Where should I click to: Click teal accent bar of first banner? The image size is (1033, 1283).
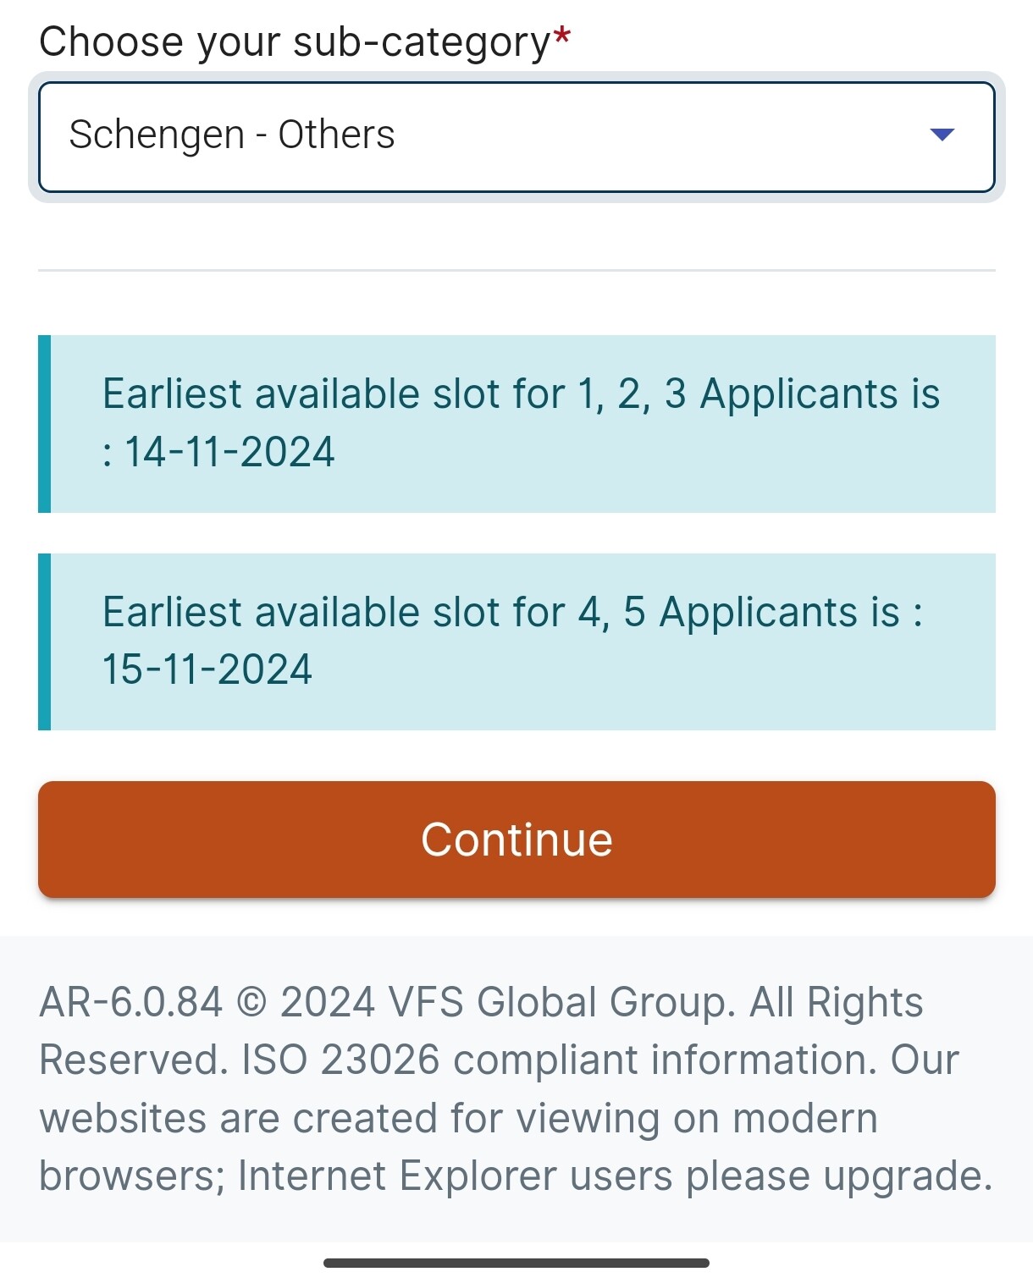(44, 424)
